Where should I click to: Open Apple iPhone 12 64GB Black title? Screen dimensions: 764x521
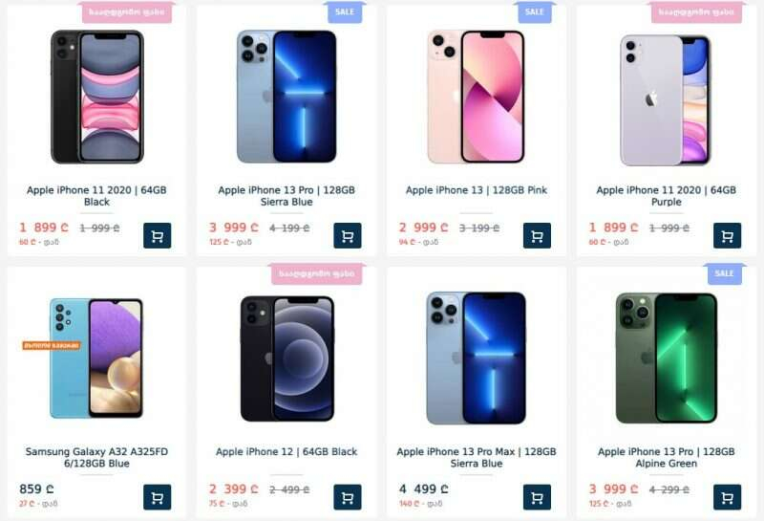286,452
